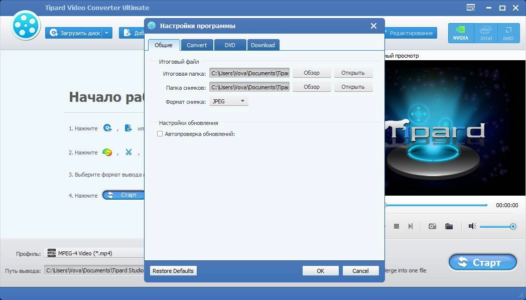Open the feedback icon in the title bar
Image resolution: width=526 pixels, height=300 pixels.
click(471, 8)
